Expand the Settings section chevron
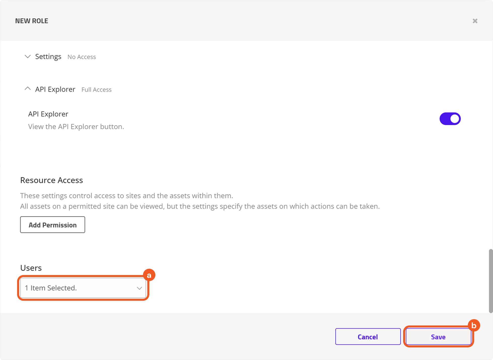The image size is (493, 360). [28, 56]
